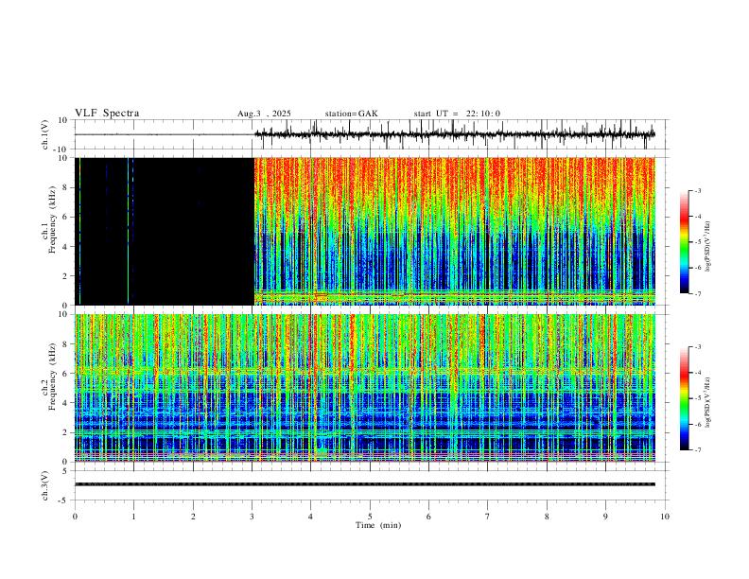
Task: Click time axis tick label "3"
Action: click(253, 517)
